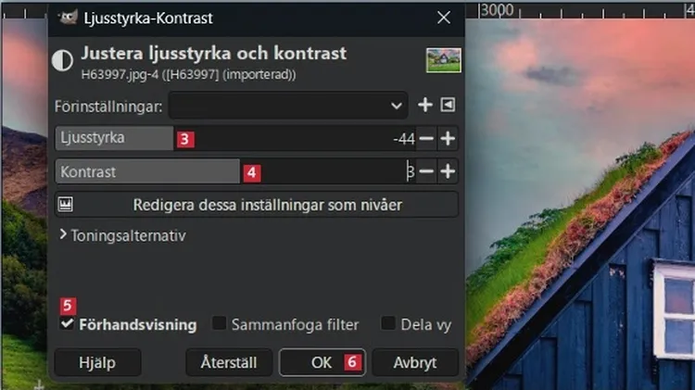695x390 pixels.
Task: Enable the Dela vy checkbox
Action: pyautogui.click(x=388, y=323)
